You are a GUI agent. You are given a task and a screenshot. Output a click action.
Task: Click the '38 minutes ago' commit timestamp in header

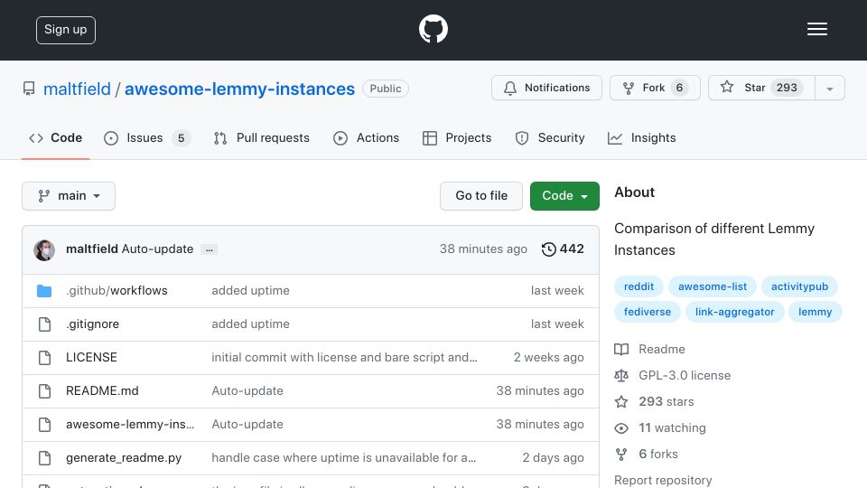(483, 249)
